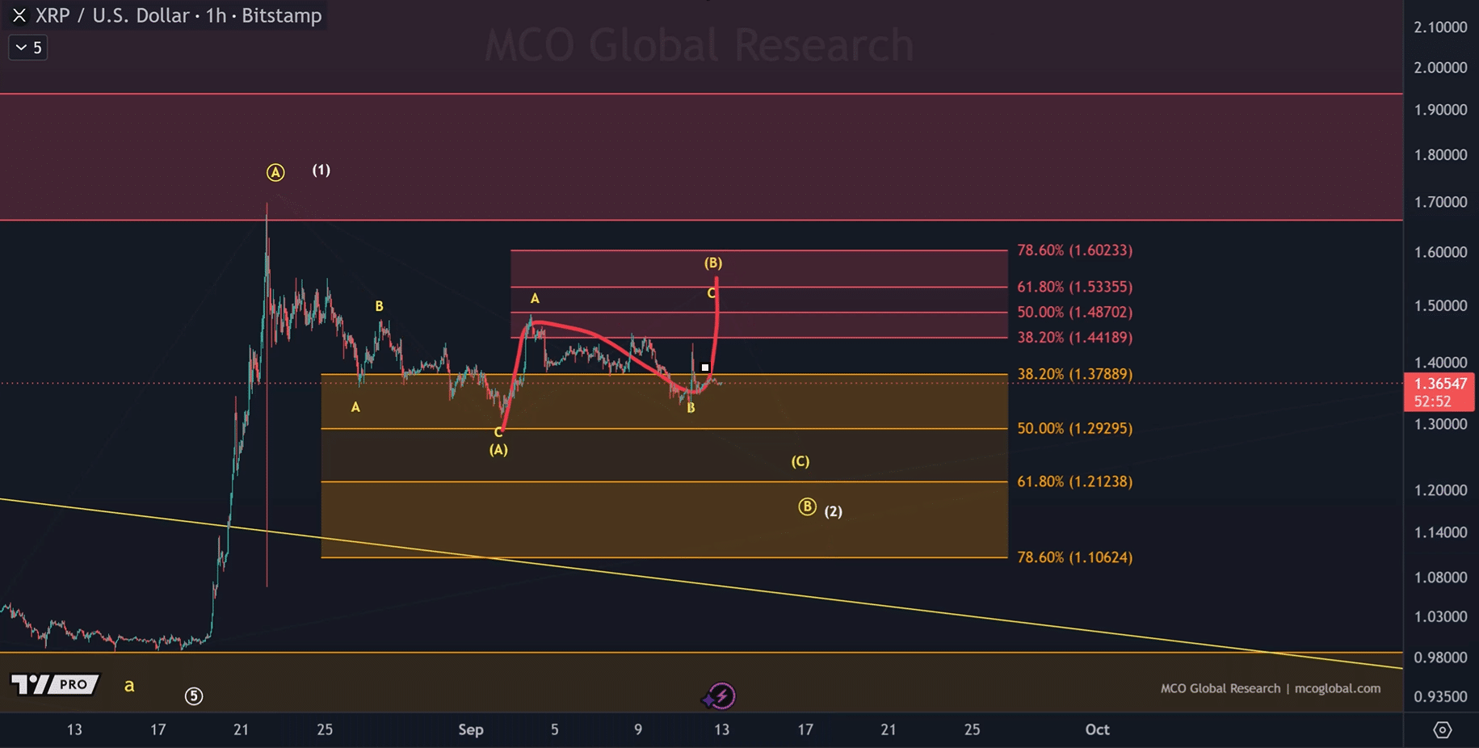Viewport: 1479px width, 748px height.
Task: Select the (B) wave label
Action: pos(713,263)
